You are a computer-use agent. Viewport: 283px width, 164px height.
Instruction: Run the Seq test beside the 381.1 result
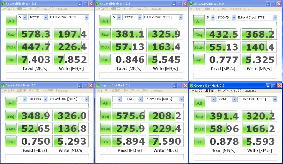[105, 34]
